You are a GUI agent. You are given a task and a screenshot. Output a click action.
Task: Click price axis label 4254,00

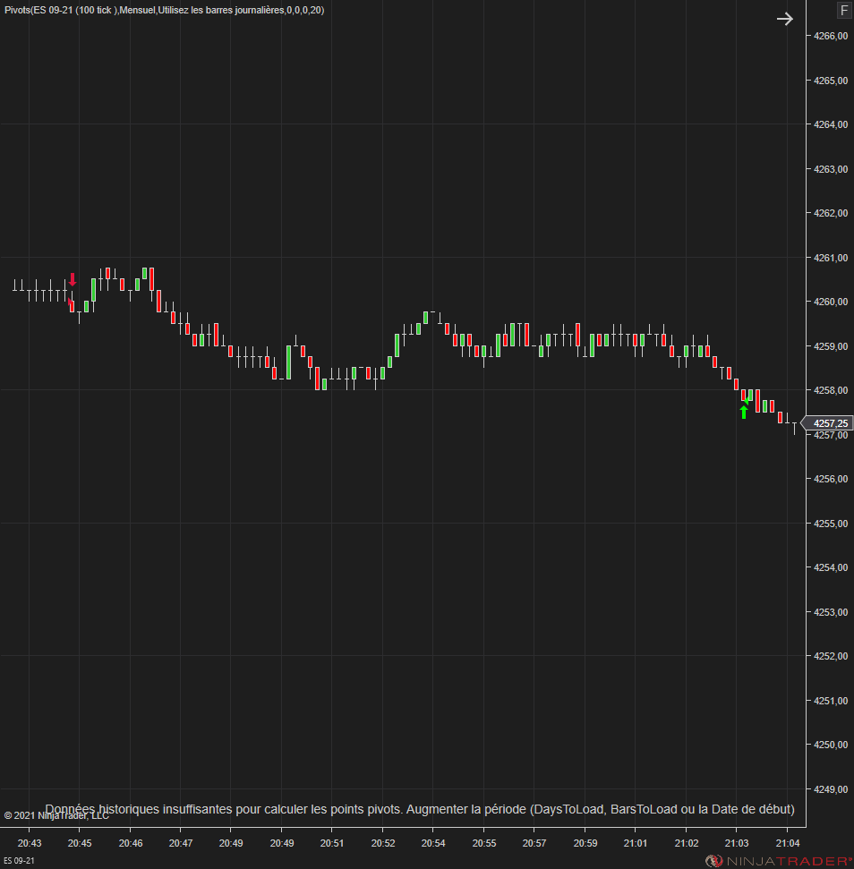pyautogui.click(x=830, y=567)
